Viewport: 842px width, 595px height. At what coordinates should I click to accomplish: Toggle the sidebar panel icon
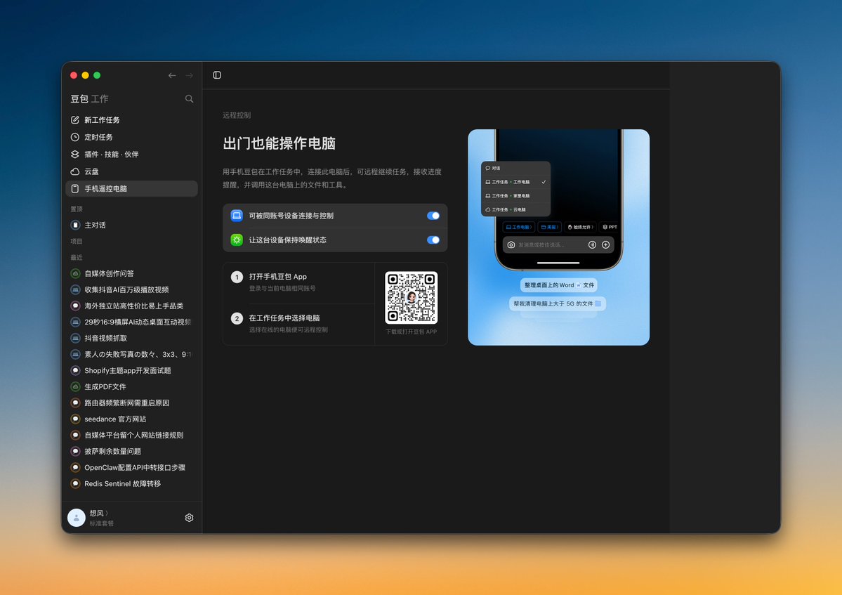[217, 75]
